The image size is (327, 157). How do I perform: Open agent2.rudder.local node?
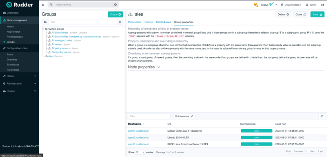tap(138, 138)
